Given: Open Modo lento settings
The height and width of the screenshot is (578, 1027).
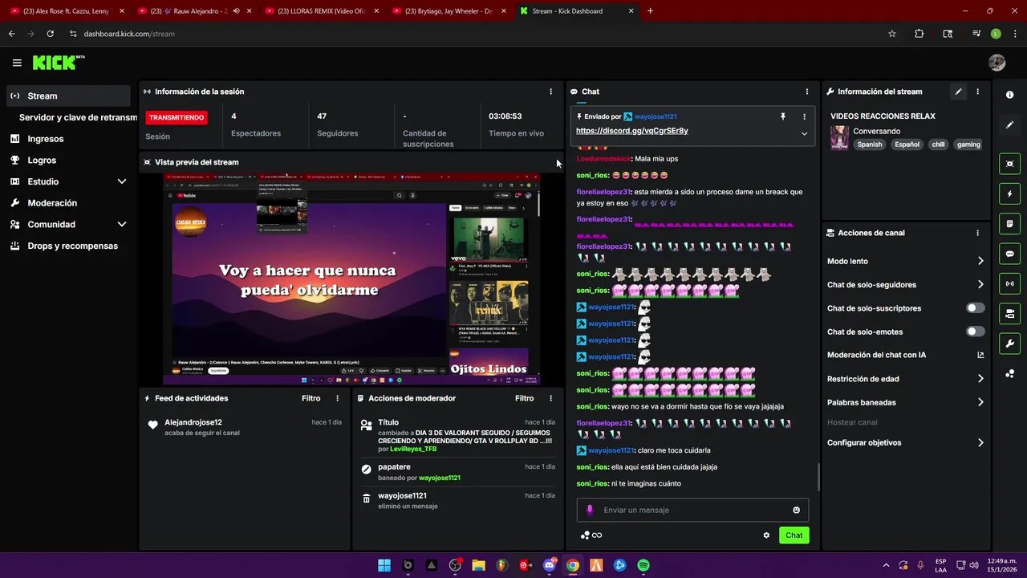Looking at the screenshot, I should point(905,261).
